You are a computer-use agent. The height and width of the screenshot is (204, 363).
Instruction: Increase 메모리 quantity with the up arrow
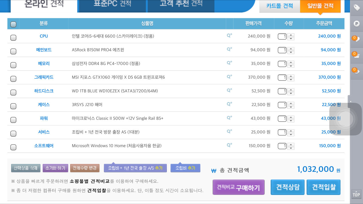[291, 62]
